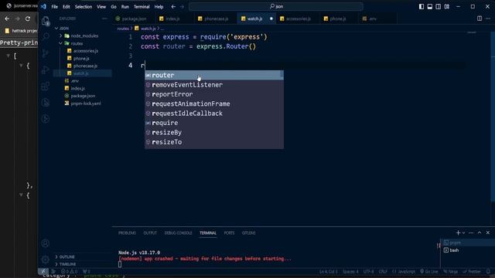The image size is (495, 278).
Task: Switch to the index.js editor tab
Action: (172, 19)
